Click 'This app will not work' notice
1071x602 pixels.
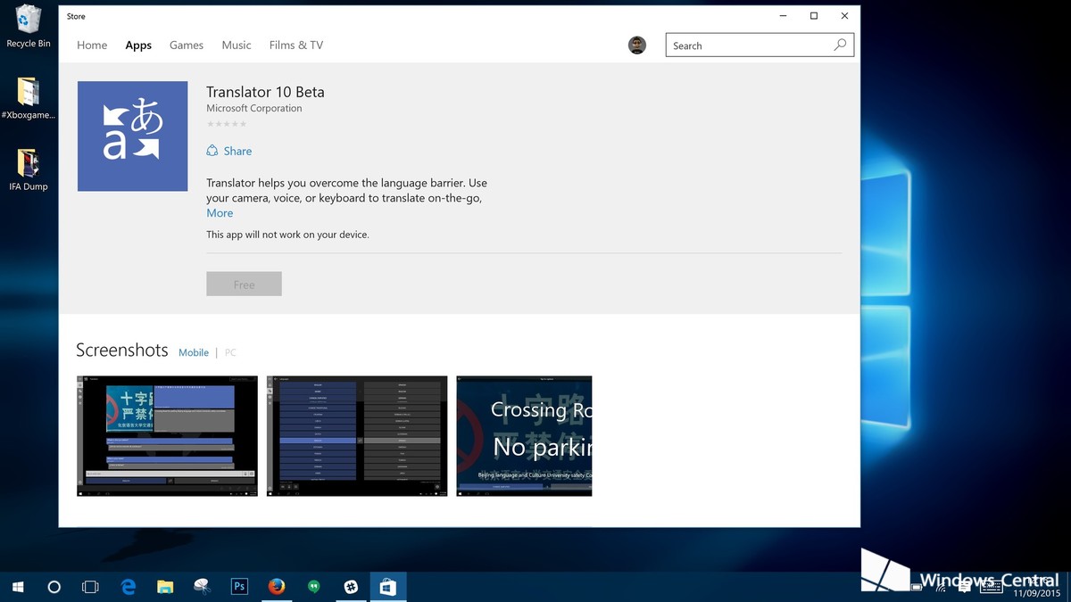[287, 235]
